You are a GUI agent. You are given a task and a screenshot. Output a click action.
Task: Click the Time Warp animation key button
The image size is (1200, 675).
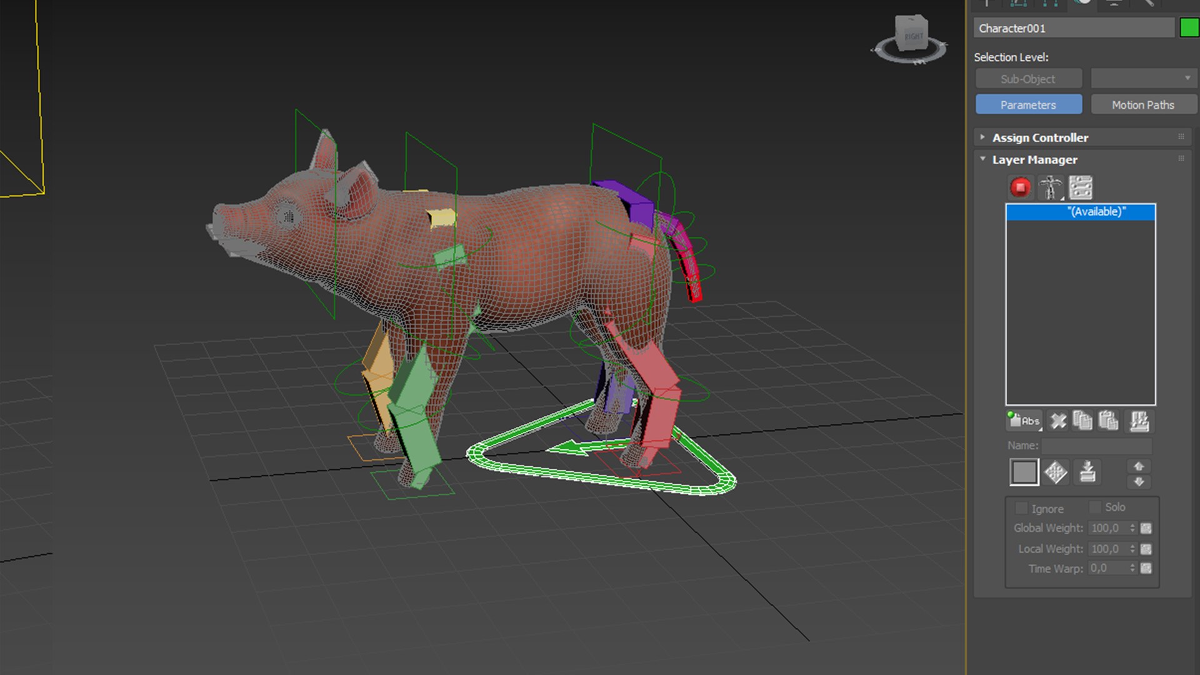pos(1146,569)
